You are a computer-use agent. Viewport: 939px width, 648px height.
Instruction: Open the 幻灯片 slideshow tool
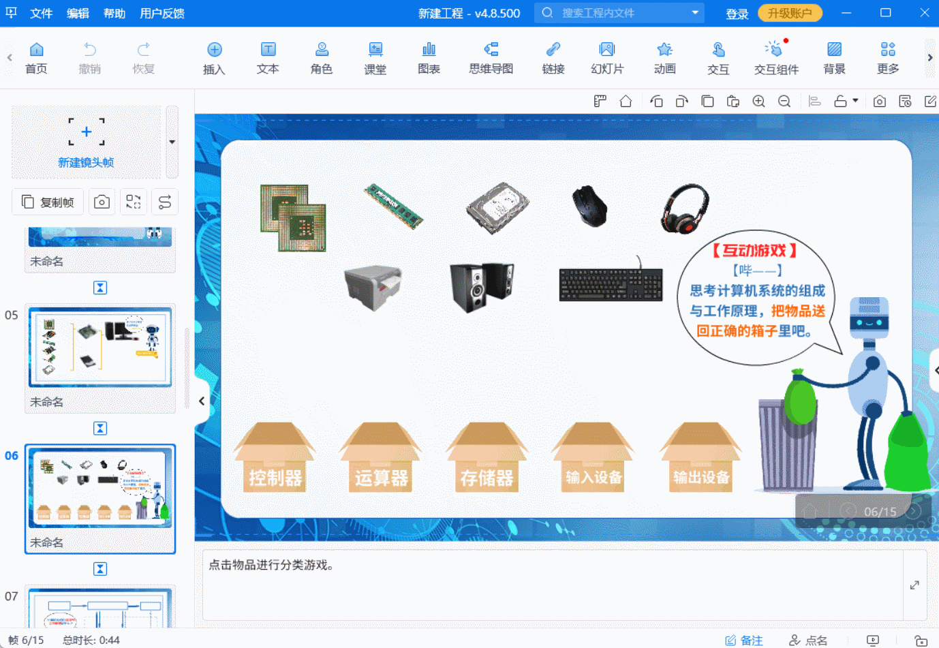tap(607, 57)
